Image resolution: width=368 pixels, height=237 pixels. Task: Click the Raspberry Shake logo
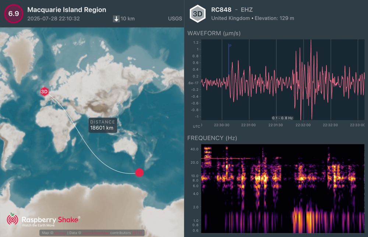[x=43, y=220]
